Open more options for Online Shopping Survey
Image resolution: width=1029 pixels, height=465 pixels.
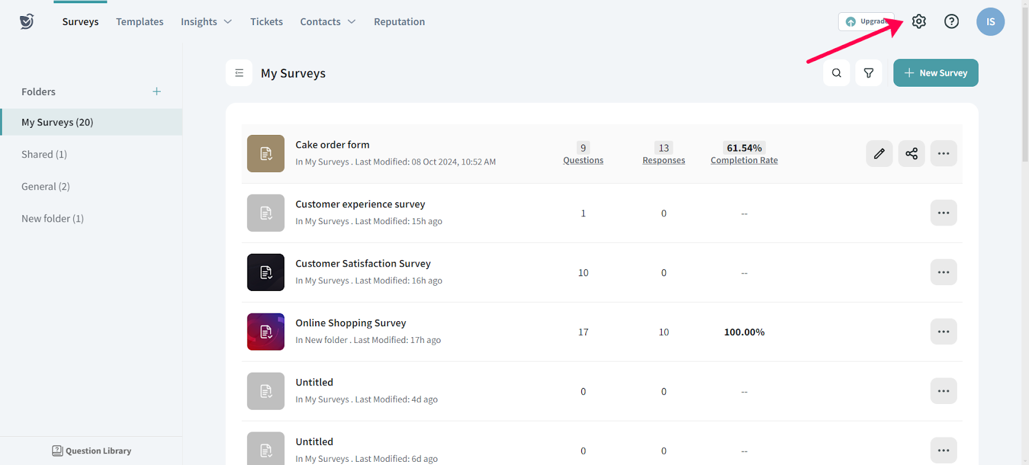tap(943, 332)
